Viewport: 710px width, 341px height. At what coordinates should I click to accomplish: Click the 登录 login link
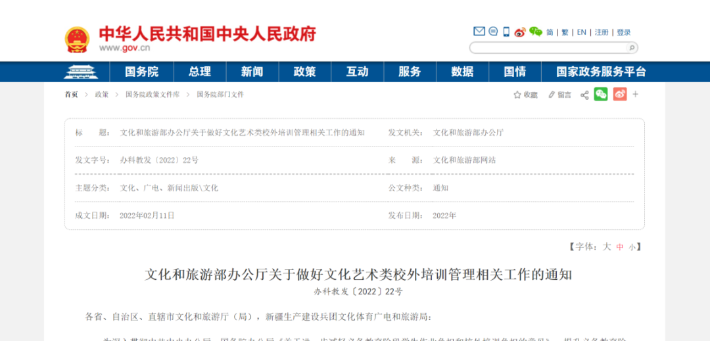coord(623,32)
